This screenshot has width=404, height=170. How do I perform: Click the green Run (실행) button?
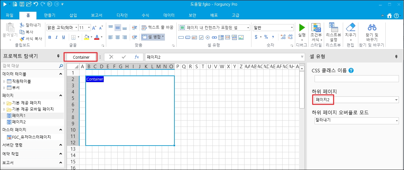click(x=302, y=28)
